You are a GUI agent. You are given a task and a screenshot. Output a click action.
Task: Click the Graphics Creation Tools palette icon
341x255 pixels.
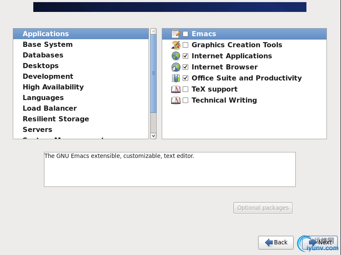coord(176,45)
